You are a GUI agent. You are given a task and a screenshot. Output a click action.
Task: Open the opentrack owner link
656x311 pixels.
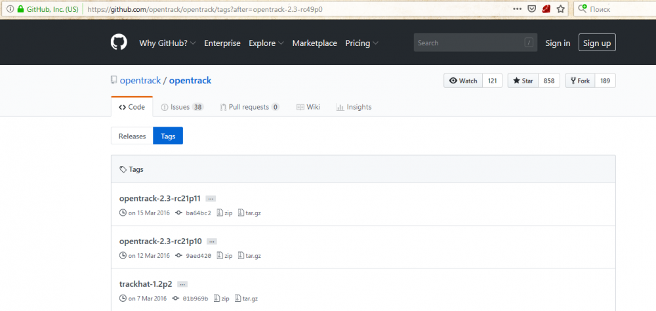coord(140,80)
